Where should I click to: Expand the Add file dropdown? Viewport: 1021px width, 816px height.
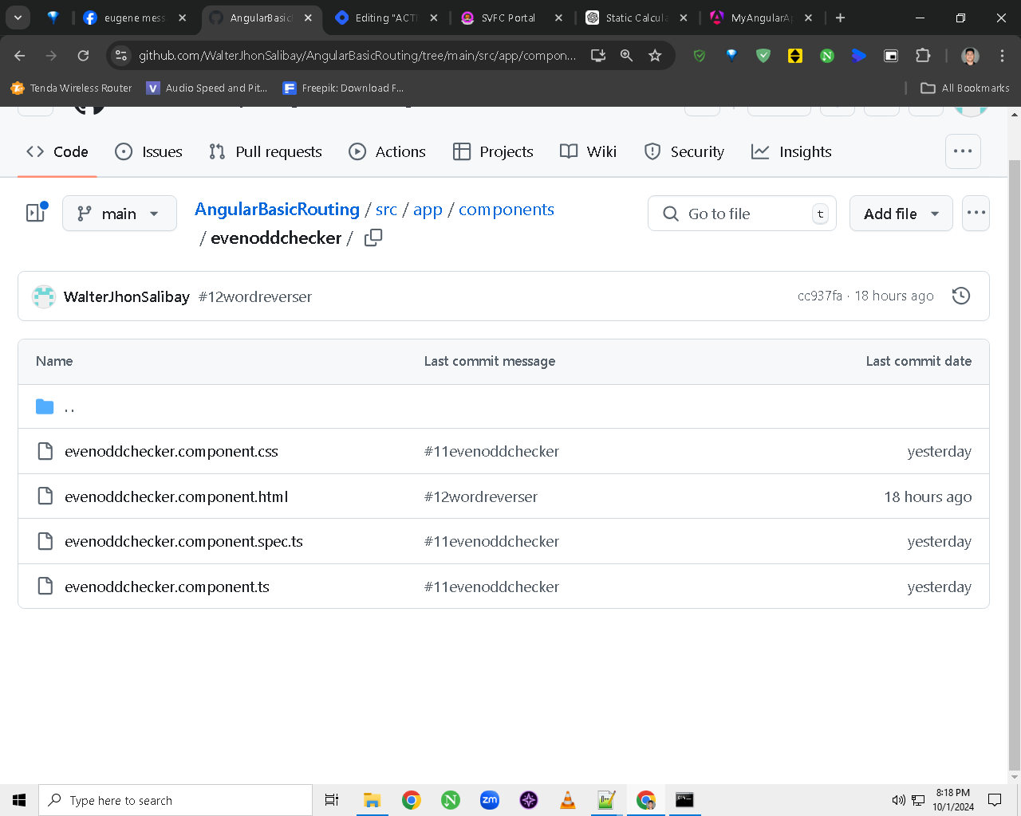tap(901, 214)
